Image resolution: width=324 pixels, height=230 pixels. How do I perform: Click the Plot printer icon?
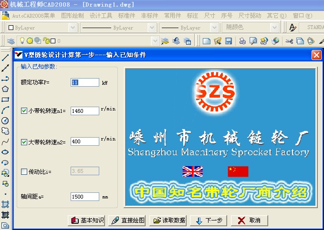click(x=242, y=41)
